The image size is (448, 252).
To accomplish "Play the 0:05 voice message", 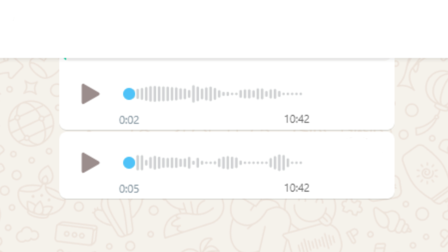I will coord(90,162).
